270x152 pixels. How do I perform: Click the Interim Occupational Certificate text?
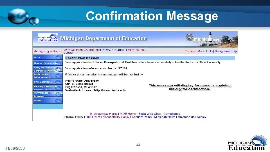tap(116, 62)
